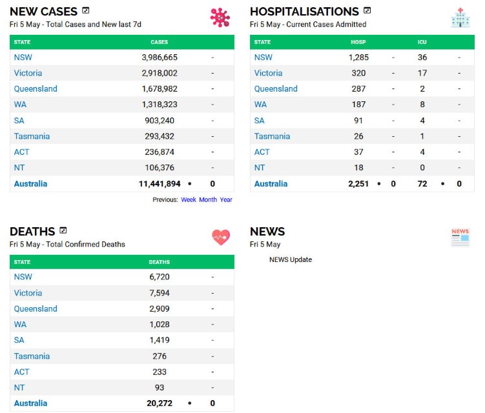Image resolution: width=485 pixels, height=413 pixels.
Task: Click Tasmania in the New Cases table
Action: click(x=32, y=136)
